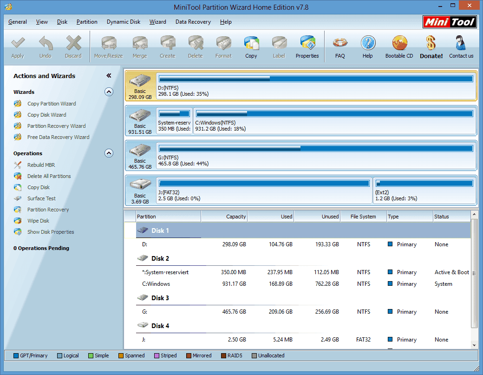The width and height of the screenshot is (483, 375).
Task: Click the GPT/Primary legend color swatch
Action: (16, 355)
